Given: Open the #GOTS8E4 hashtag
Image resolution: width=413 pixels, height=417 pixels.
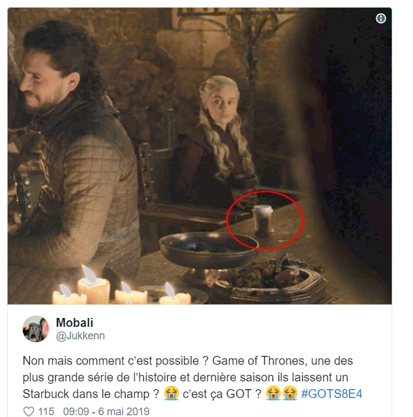Looking at the screenshot, I should pyautogui.click(x=332, y=394).
